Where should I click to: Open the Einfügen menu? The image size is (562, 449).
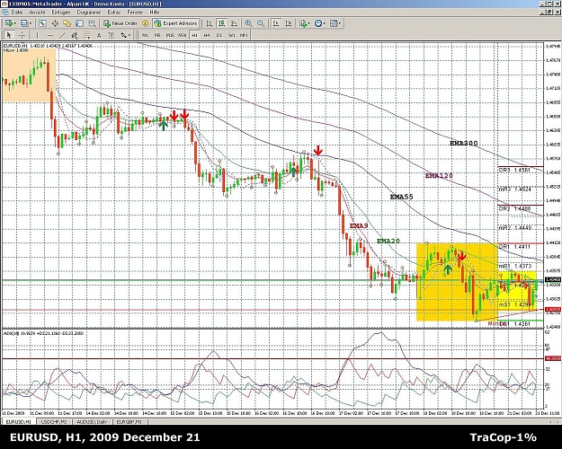coord(61,13)
